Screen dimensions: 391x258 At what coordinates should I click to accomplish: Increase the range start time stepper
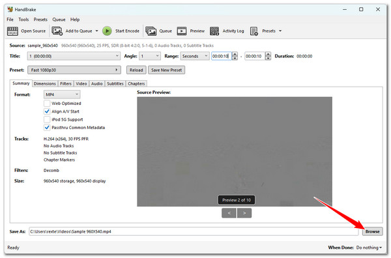(235, 54)
